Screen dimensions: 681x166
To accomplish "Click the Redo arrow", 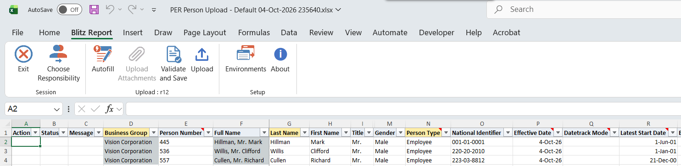I will pos(132,9).
